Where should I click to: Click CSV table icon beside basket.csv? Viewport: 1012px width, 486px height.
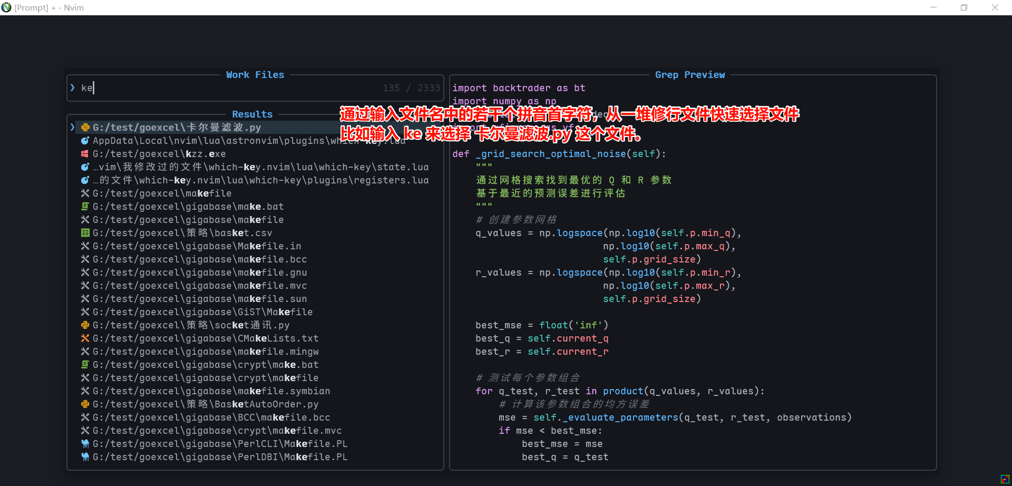pyautogui.click(x=85, y=233)
